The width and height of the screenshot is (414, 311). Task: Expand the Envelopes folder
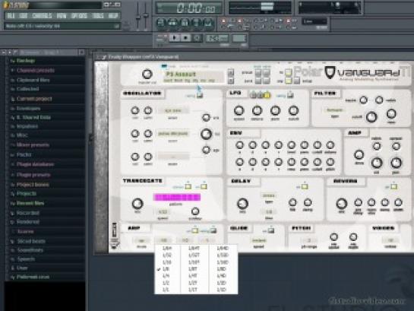coord(28,109)
